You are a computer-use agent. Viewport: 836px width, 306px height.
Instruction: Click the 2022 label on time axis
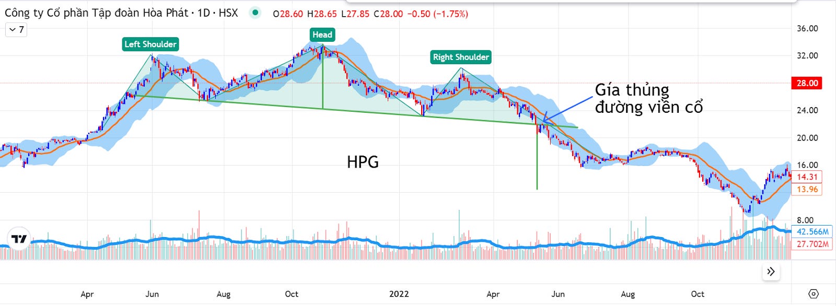399,294
